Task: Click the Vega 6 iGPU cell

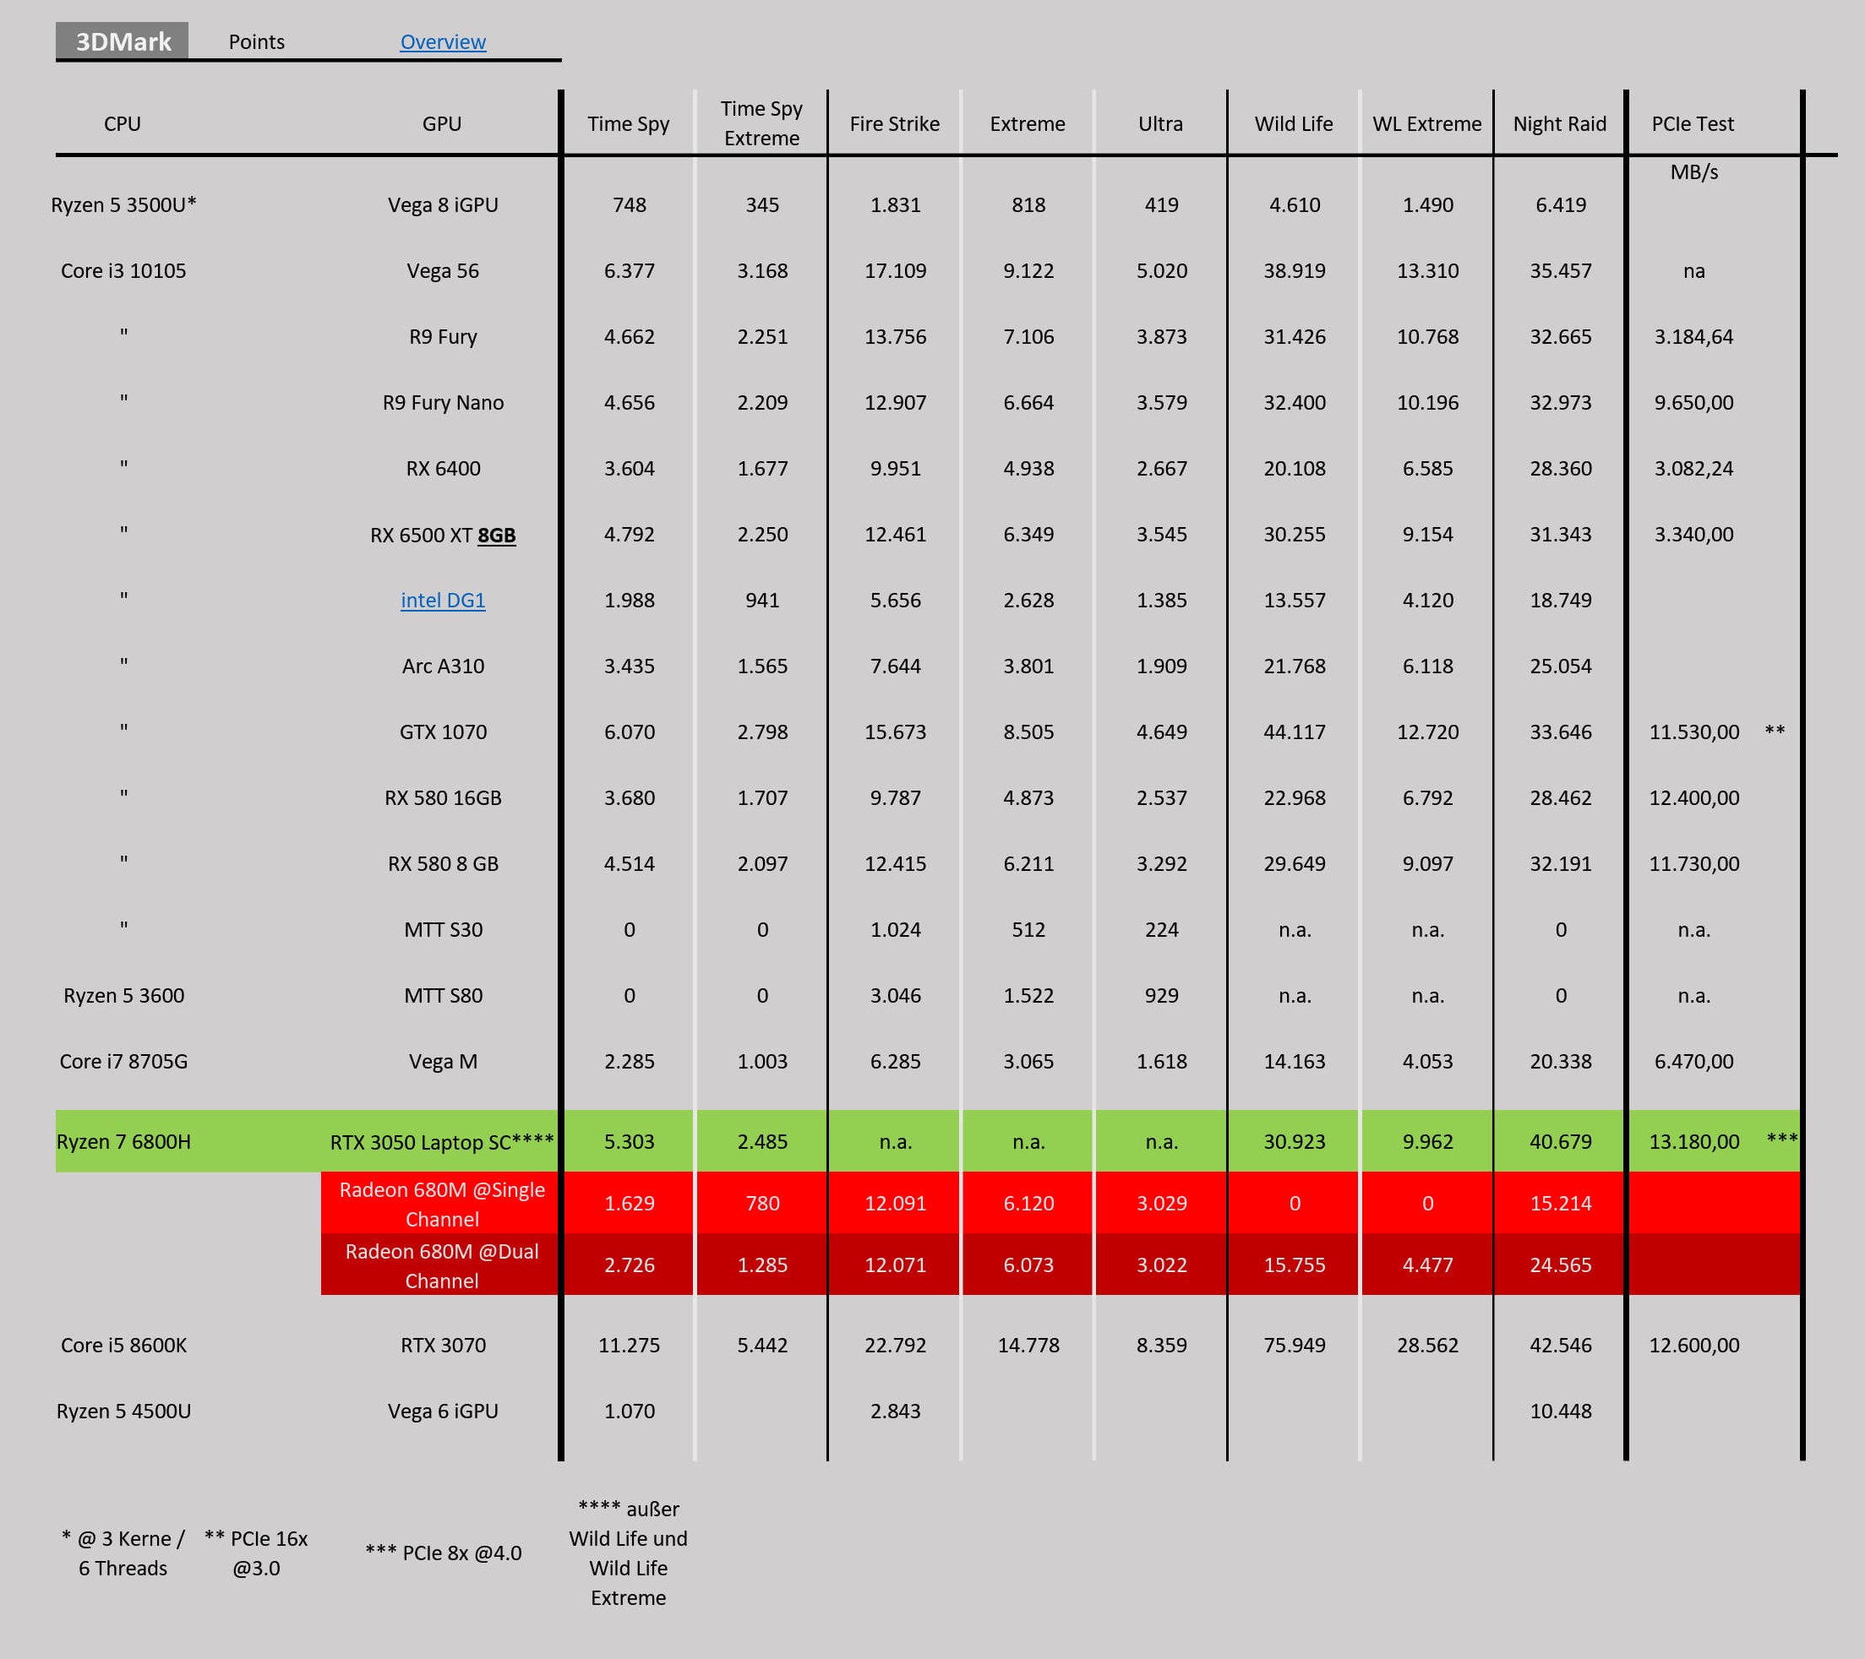Action: tap(443, 1411)
